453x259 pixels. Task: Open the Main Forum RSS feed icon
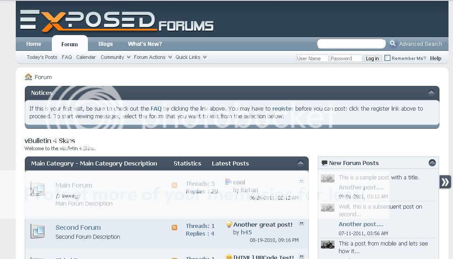(174, 185)
